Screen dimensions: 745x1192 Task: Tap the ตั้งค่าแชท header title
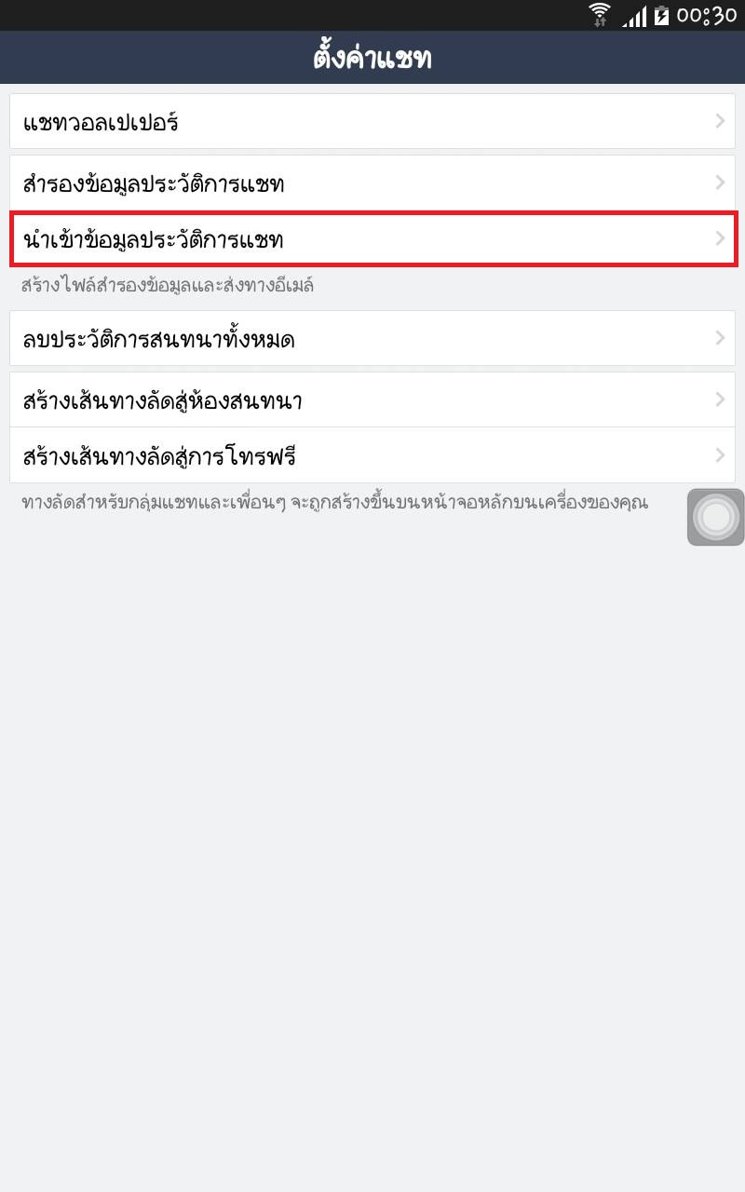click(372, 59)
